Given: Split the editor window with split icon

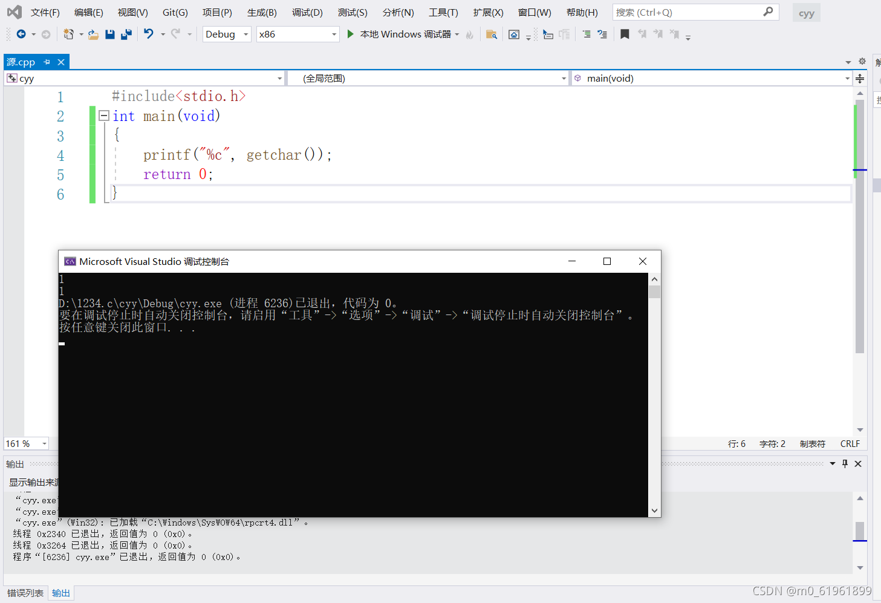Looking at the screenshot, I should 860,78.
